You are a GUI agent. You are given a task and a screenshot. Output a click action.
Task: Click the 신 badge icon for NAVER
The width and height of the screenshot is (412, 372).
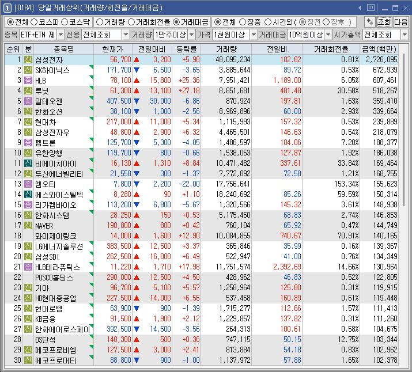point(28,226)
